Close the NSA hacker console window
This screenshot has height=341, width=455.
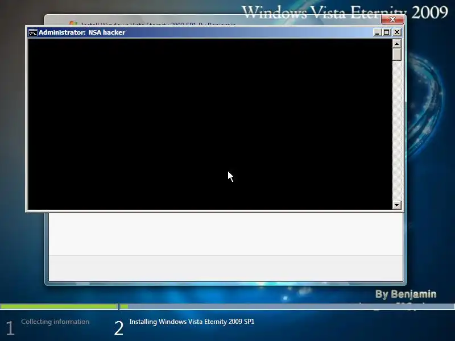pos(397,32)
